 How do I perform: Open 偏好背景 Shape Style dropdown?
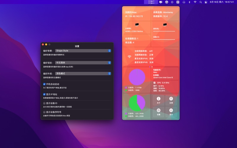(83, 51)
